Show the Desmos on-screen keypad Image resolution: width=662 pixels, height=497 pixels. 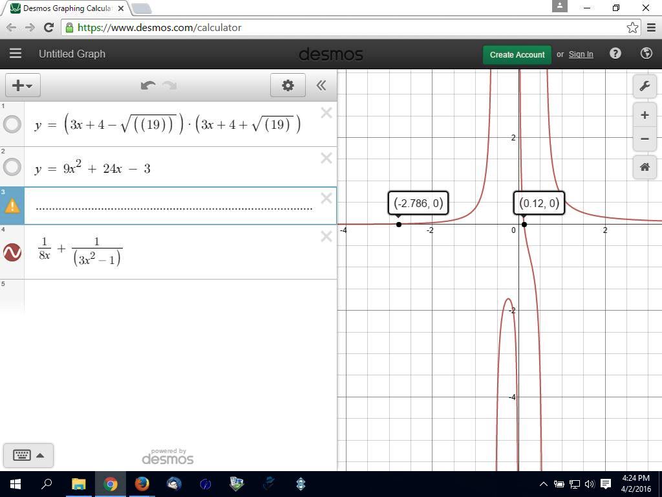click(x=28, y=455)
